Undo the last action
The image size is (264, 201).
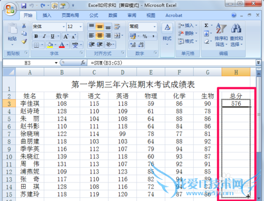[x=32, y=6]
